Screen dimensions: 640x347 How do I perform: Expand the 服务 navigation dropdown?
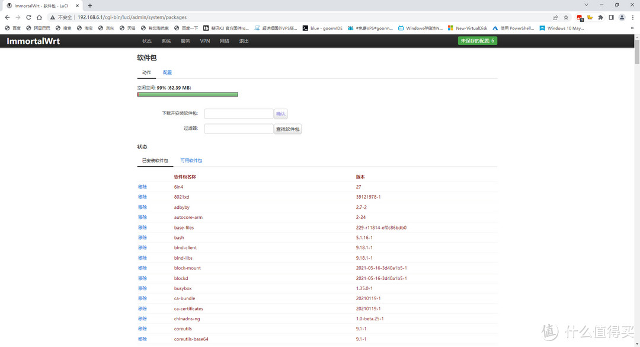click(185, 41)
